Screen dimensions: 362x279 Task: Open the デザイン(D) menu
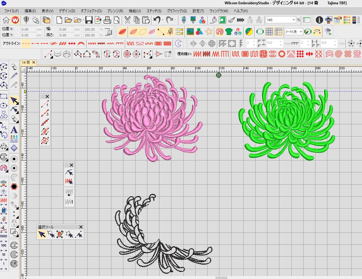point(67,11)
